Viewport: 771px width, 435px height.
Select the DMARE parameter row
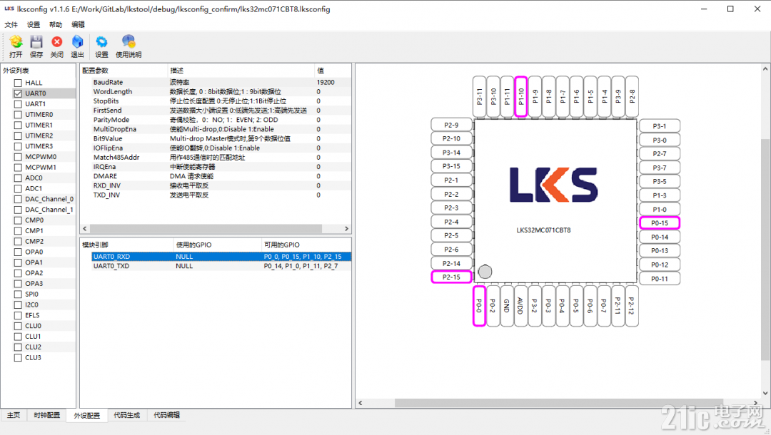[x=216, y=176]
